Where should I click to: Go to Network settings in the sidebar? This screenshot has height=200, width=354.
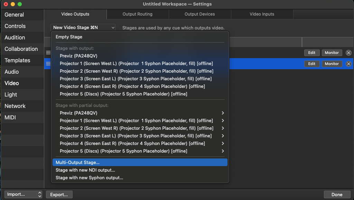tap(15, 106)
